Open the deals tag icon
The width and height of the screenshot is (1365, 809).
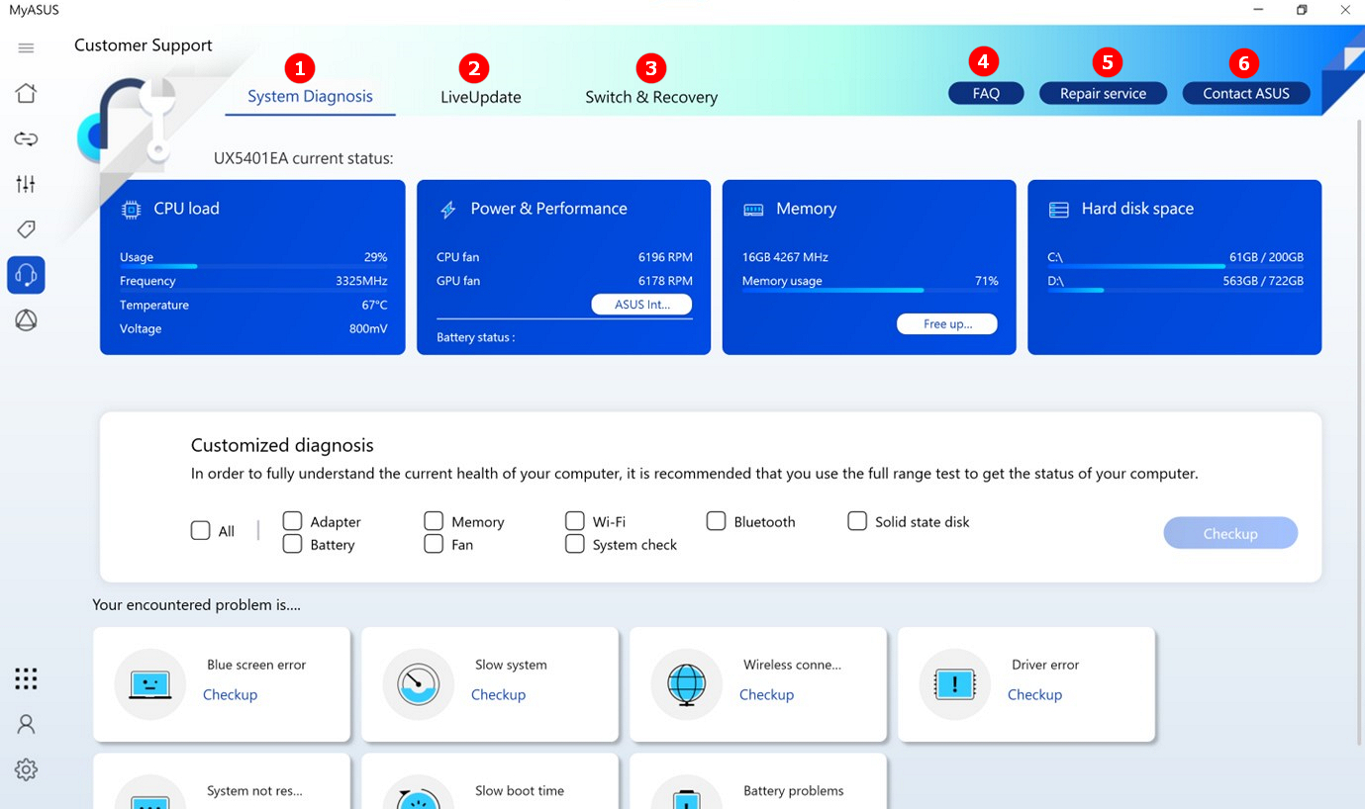(27, 229)
